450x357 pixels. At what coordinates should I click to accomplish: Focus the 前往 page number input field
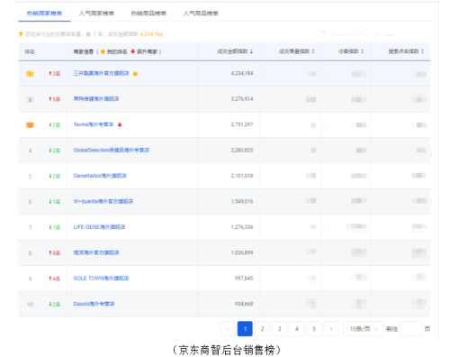[411, 329]
